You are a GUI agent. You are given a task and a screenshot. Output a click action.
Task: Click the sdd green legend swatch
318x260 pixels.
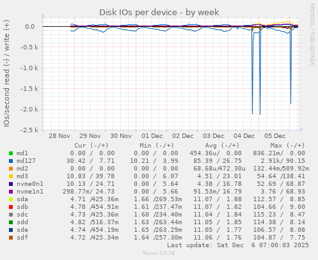point(11,222)
